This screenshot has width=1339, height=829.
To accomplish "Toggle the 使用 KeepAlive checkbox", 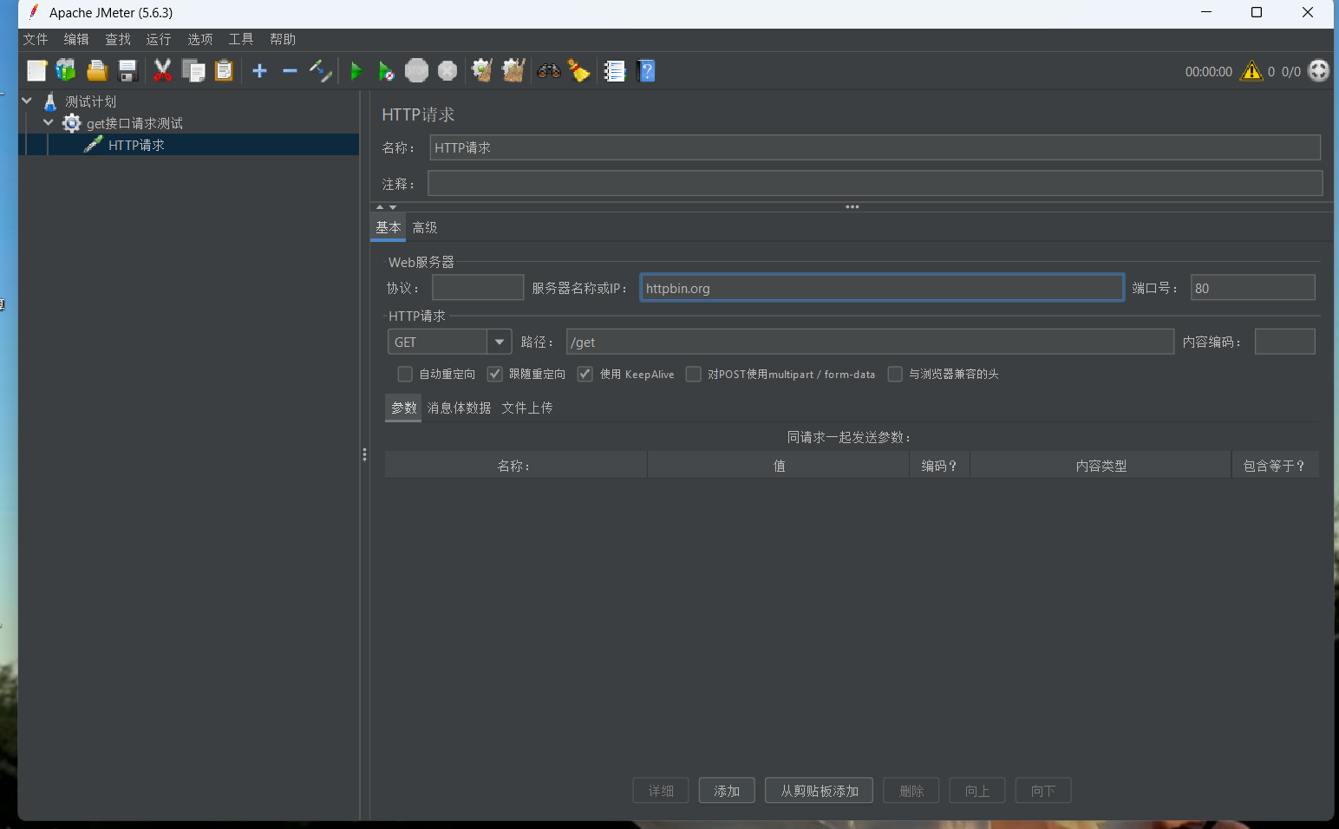I will pos(585,374).
